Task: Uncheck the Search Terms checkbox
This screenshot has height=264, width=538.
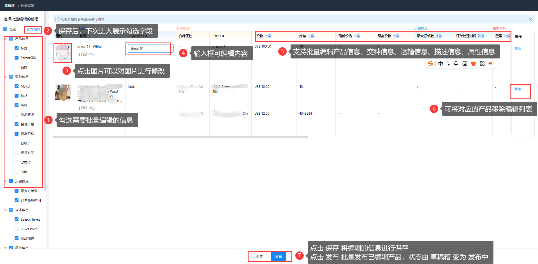Action: coord(17,219)
